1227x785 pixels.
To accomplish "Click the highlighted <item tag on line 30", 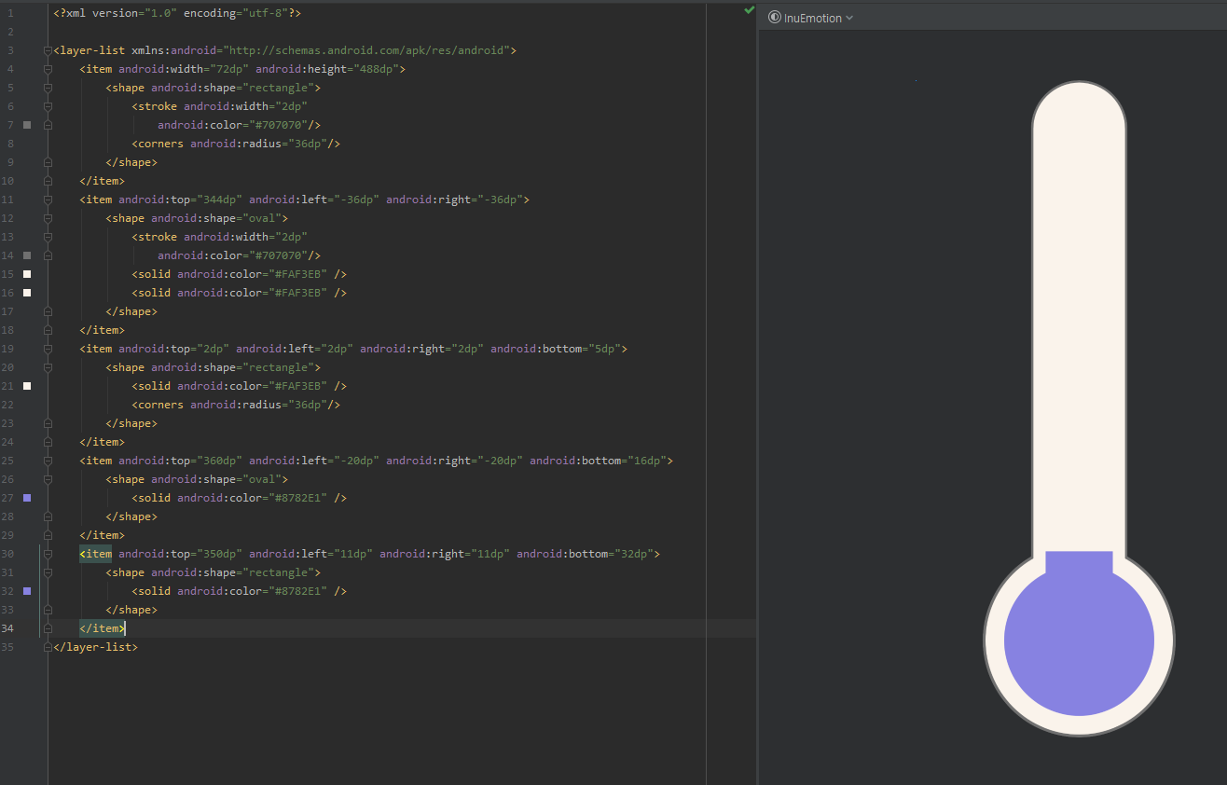I will (95, 554).
